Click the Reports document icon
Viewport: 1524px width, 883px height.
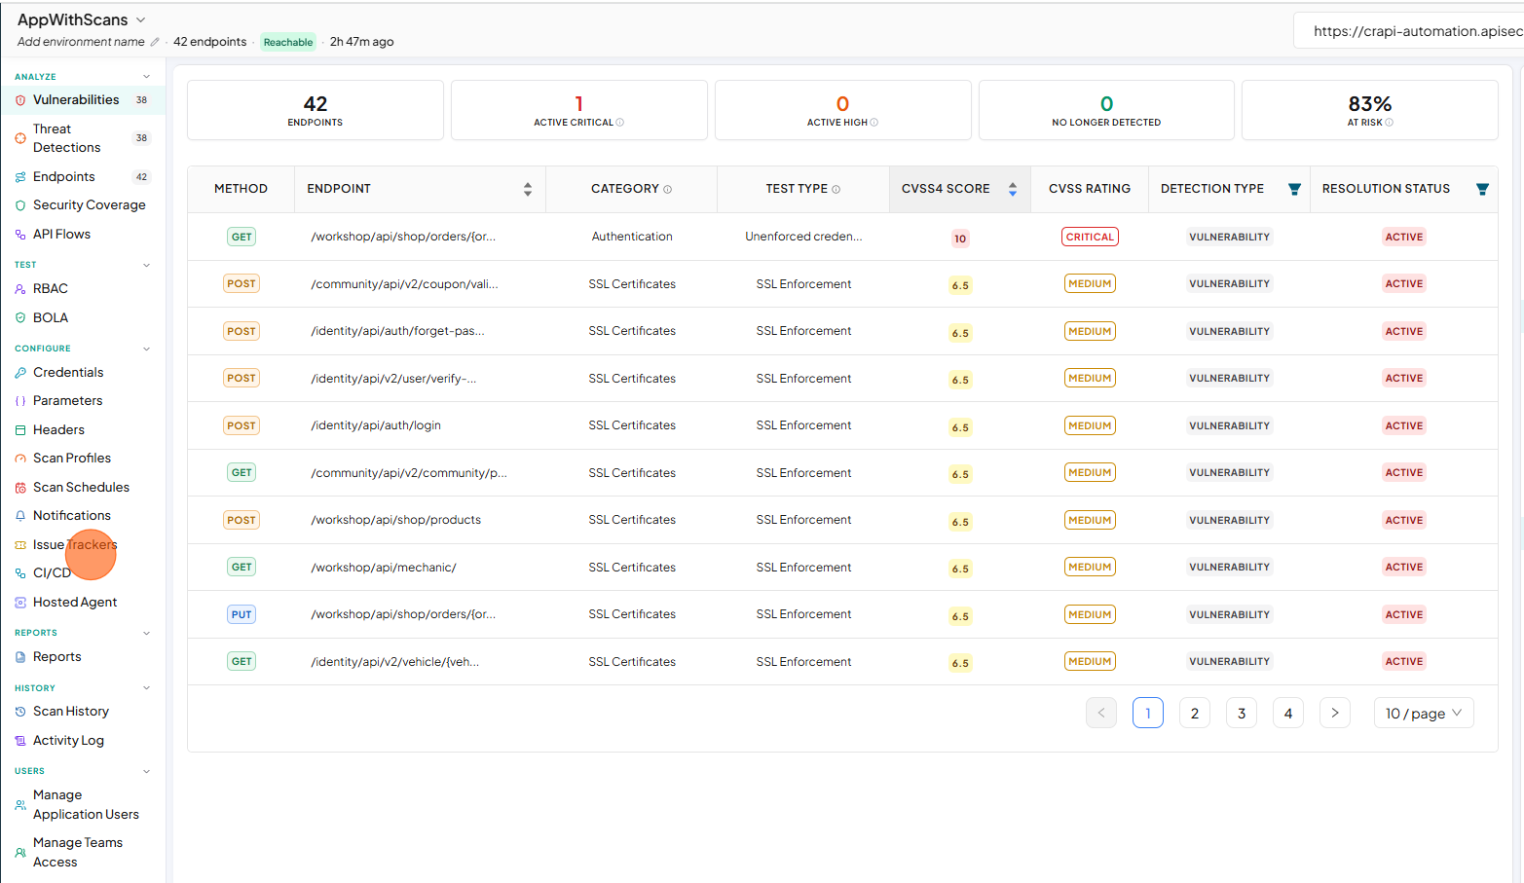point(20,657)
